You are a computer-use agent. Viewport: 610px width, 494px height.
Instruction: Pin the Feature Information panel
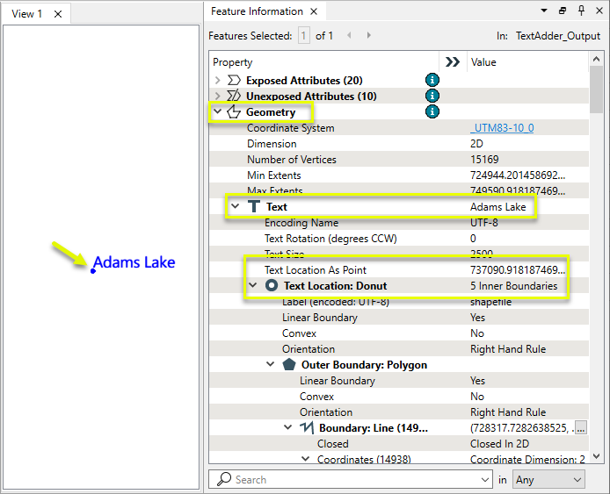tap(581, 11)
